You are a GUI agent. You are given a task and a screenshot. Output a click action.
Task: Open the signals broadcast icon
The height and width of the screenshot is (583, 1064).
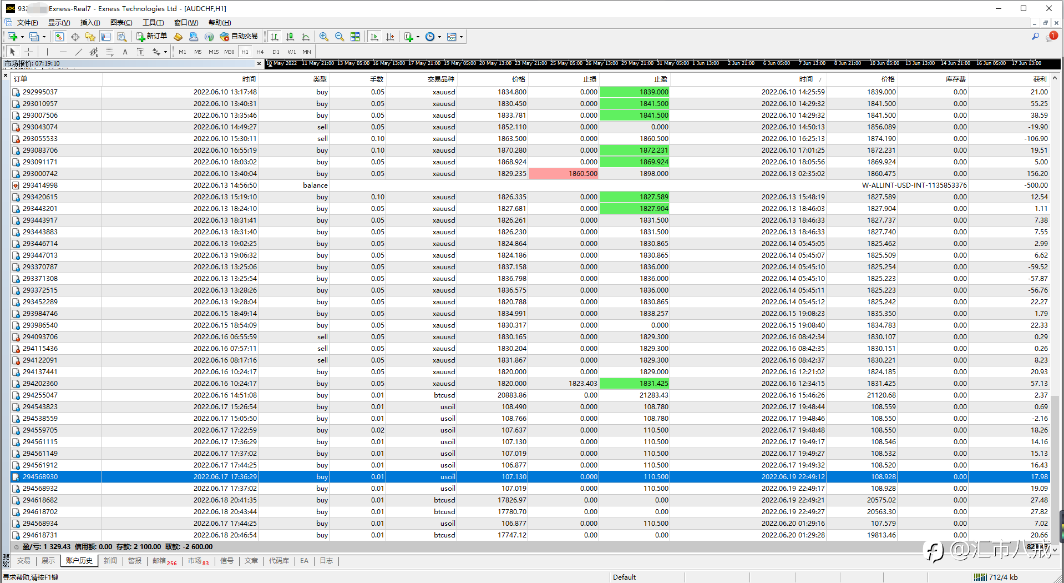coord(209,37)
